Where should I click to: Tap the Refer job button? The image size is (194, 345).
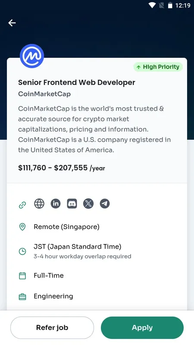(x=52, y=328)
